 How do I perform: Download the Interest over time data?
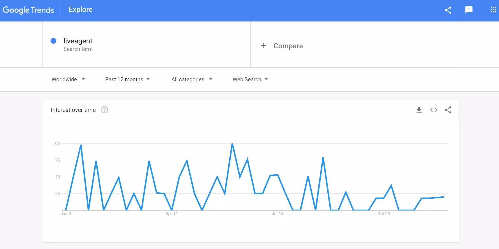pos(419,110)
